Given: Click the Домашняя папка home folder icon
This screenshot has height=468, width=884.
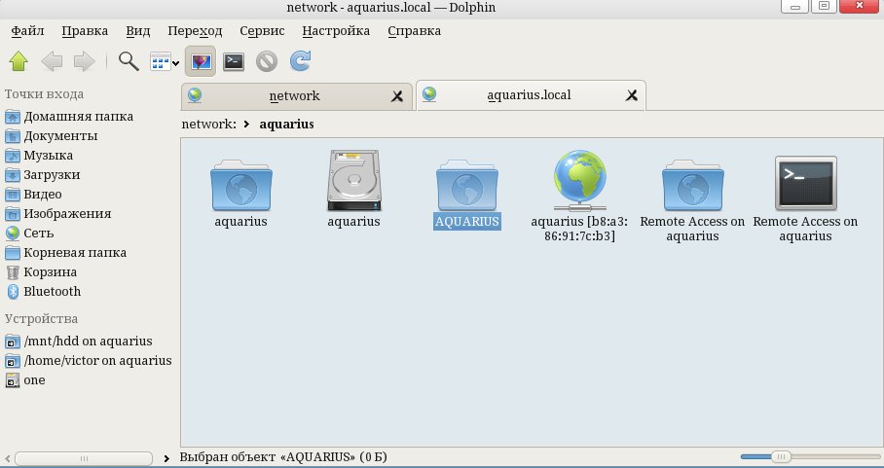Looking at the screenshot, I should pos(13,117).
